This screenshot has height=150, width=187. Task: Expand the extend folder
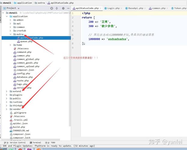coord(7,91)
